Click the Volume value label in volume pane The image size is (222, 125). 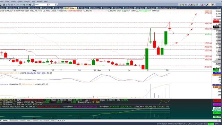[11, 84]
